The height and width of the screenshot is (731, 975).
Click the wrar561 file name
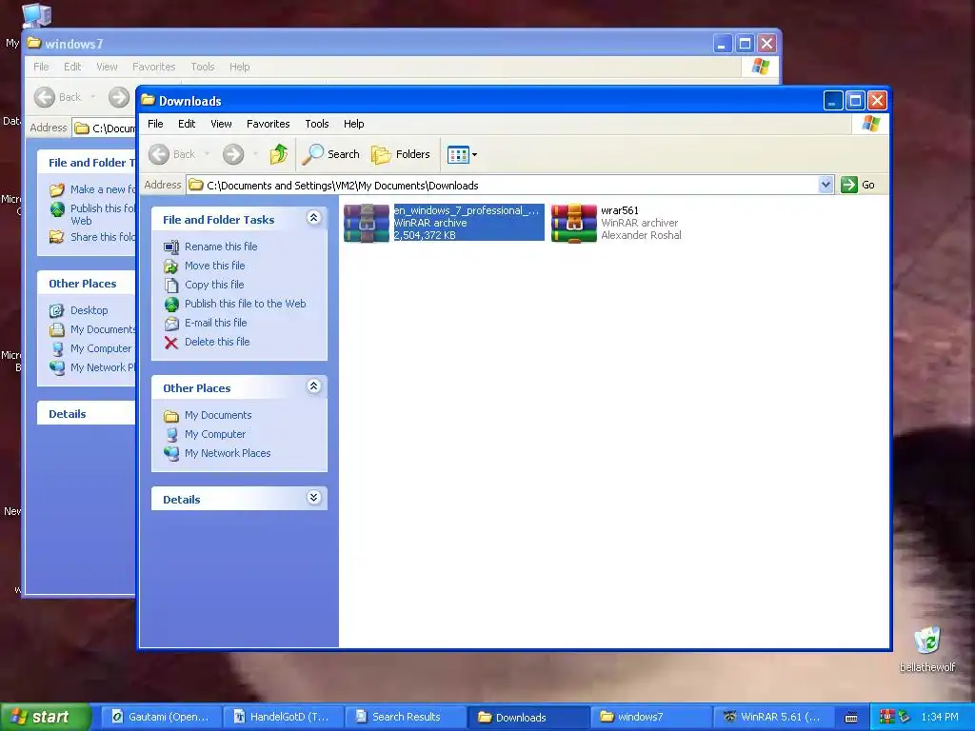click(x=619, y=210)
